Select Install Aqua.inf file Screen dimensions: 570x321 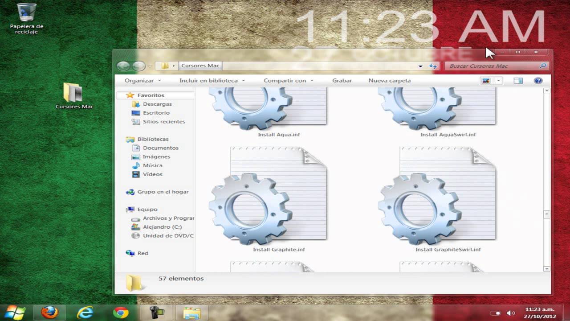click(268, 111)
